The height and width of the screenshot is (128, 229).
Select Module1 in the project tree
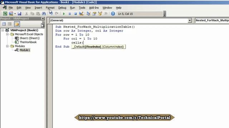tap(25, 50)
